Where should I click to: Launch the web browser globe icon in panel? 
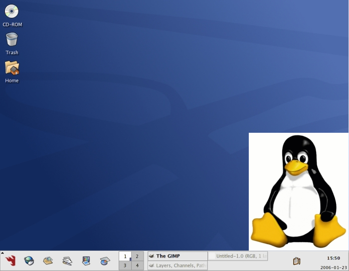pyautogui.click(x=29, y=261)
